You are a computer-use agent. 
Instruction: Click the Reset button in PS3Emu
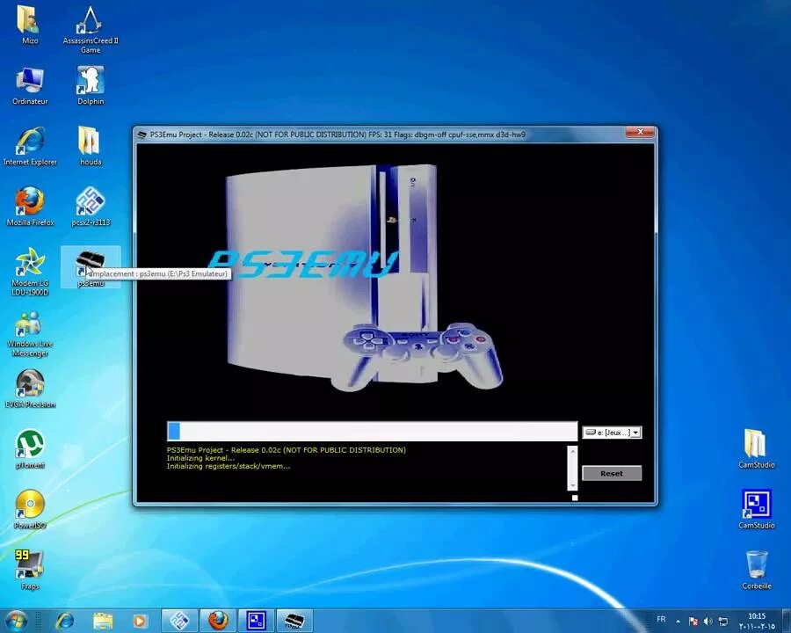(x=612, y=473)
